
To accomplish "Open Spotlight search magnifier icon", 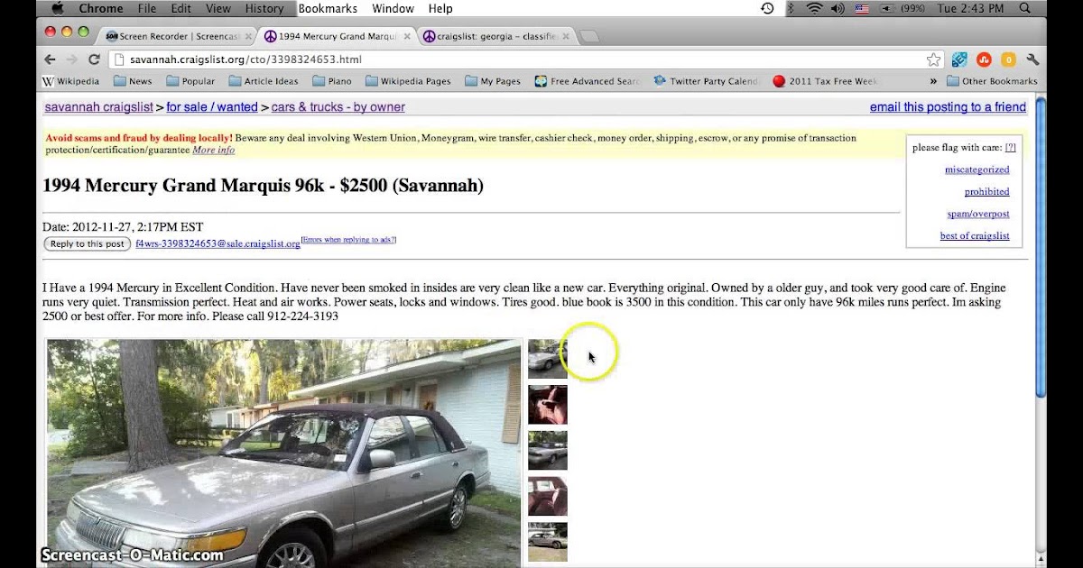I will (1025, 8).
